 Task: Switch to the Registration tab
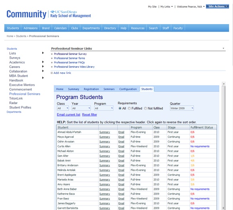click(x=91, y=89)
